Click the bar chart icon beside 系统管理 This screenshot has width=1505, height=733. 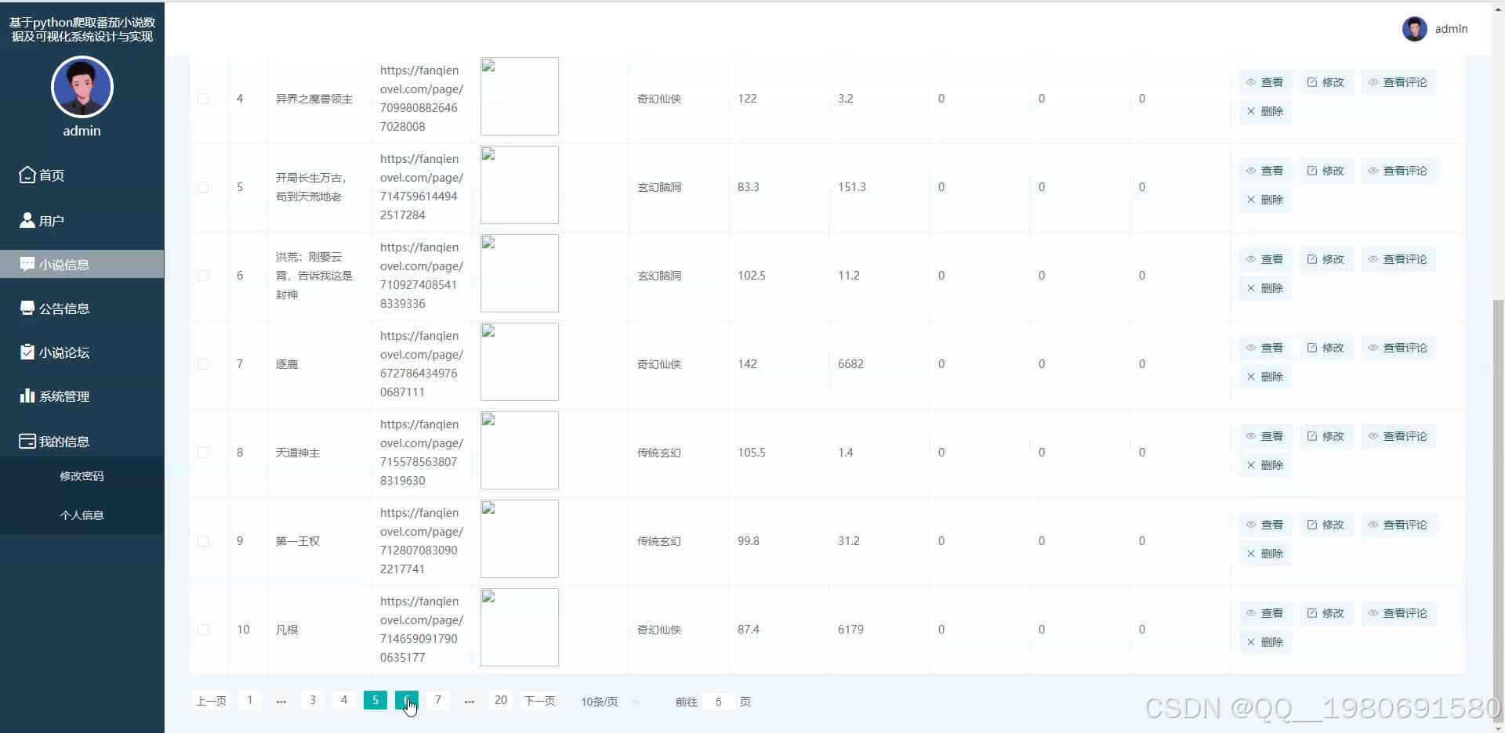[x=27, y=395]
